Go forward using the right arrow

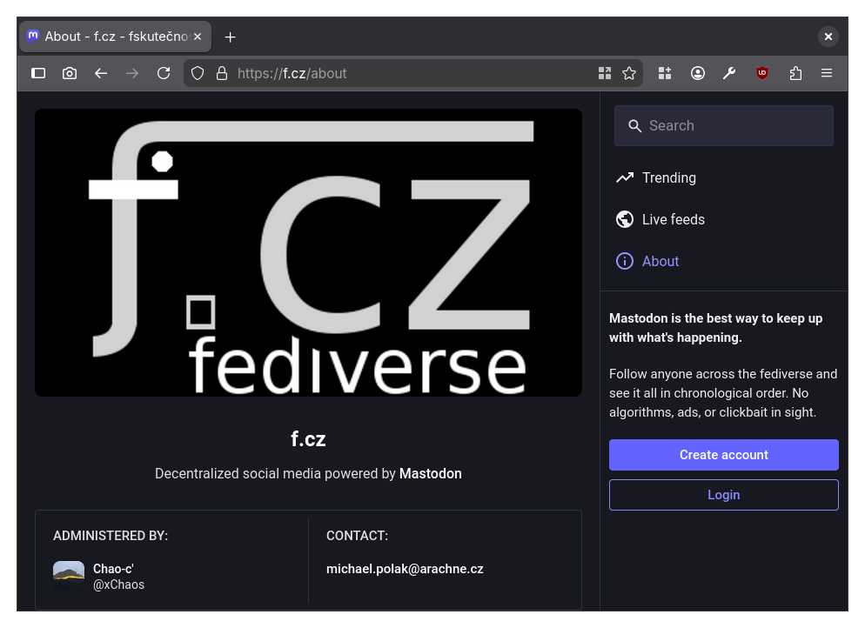(x=132, y=73)
